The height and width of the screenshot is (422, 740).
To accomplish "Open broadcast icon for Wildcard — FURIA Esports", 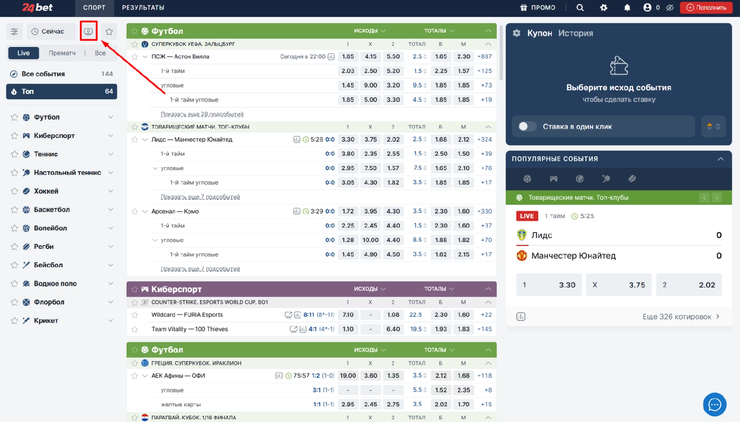I will pos(288,315).
